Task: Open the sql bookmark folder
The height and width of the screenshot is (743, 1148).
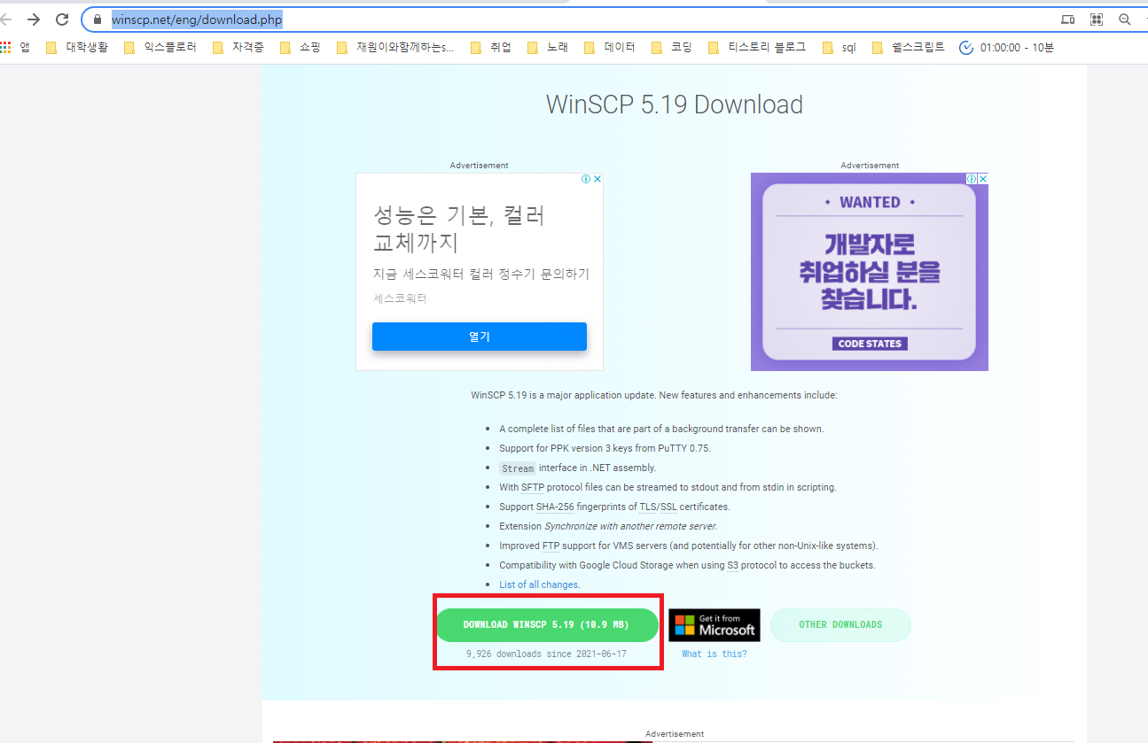Action: tap(840, 48)
